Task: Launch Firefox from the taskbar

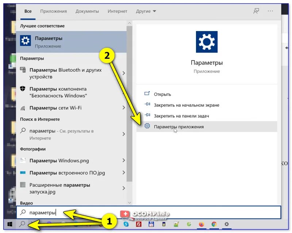Action: (201, 224)
